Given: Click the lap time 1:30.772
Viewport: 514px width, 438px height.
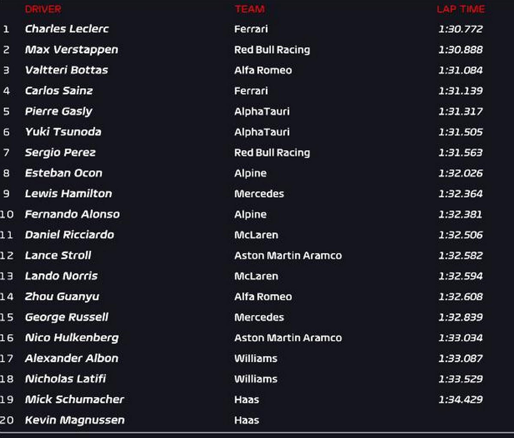Looking at the screenshot, I should click(460, 29).
